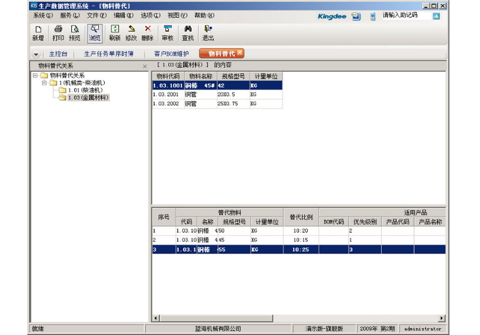Click the 刷新 (Refresh) toolbar icon

pos(115,32)
